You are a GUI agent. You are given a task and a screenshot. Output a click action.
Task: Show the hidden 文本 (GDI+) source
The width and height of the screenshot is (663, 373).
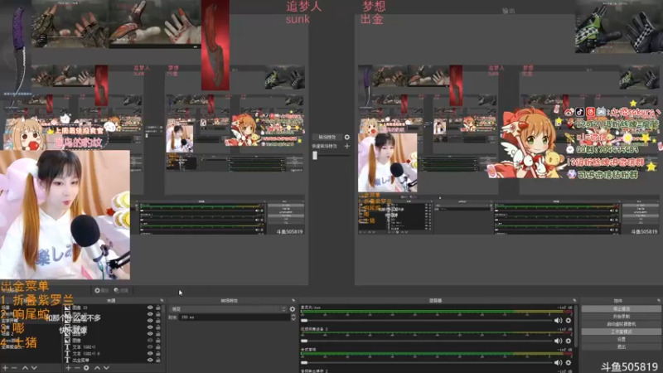click(x=150, y=346)
